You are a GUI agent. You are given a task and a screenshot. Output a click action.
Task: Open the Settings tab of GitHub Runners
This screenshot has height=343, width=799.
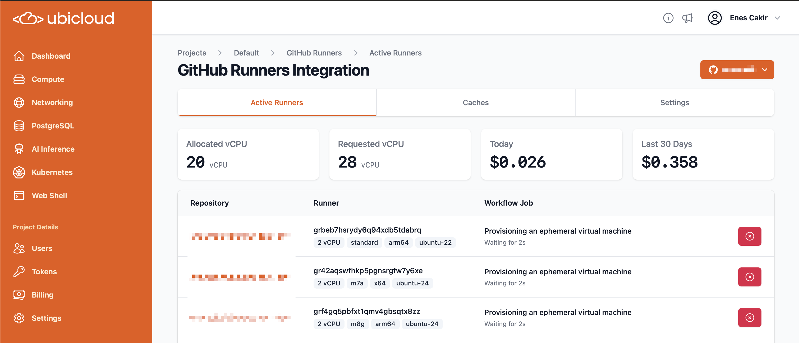point(675,102)
